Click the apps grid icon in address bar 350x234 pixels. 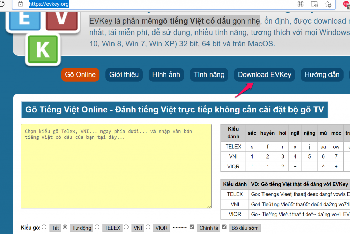[300, 4]
